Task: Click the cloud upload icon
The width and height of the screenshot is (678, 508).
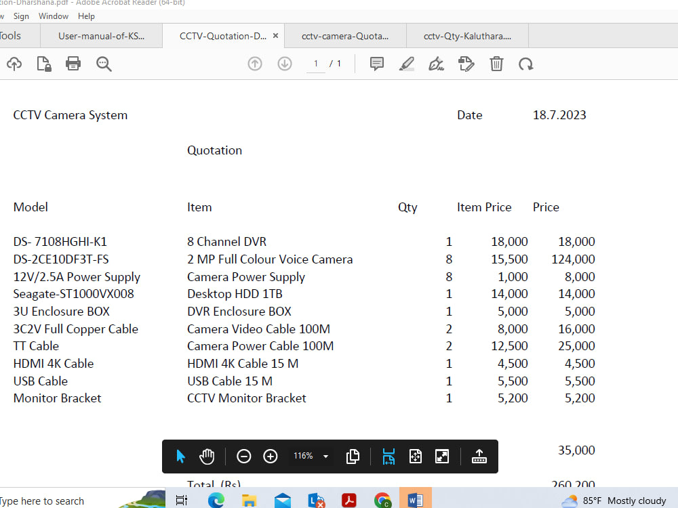Action: (x=14, y=64)
